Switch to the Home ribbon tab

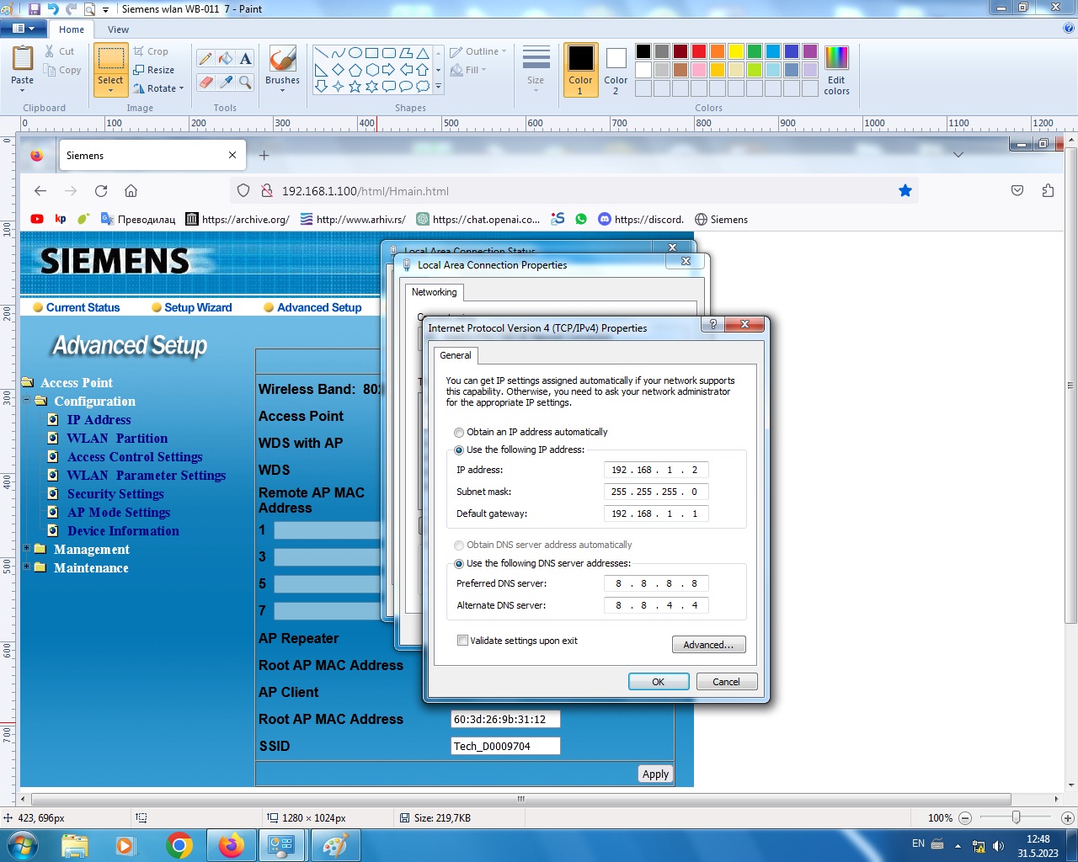(72, 29)
